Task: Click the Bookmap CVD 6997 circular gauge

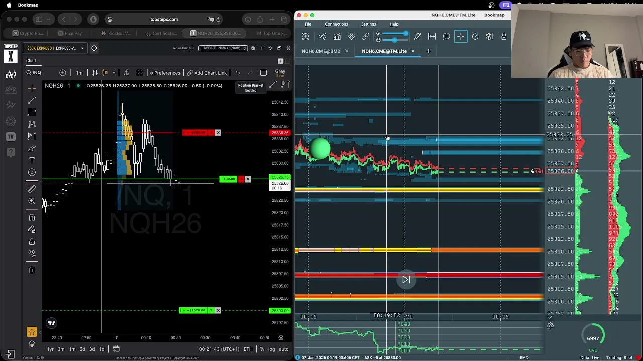Action: 593,334
